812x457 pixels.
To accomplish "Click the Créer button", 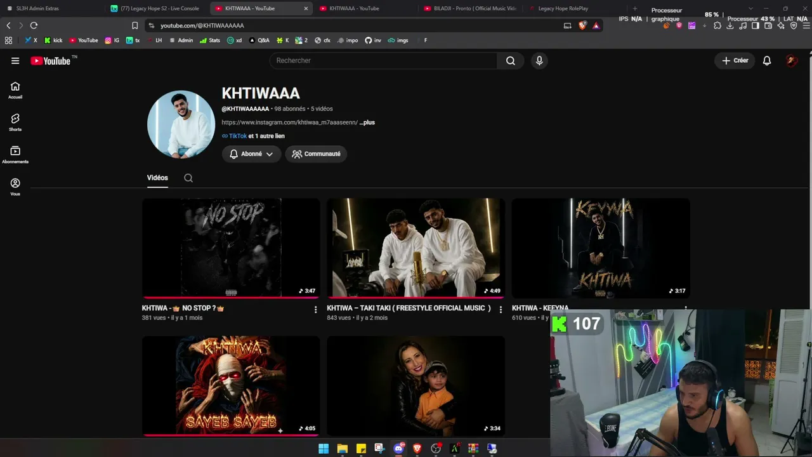I will click(735, 61).
